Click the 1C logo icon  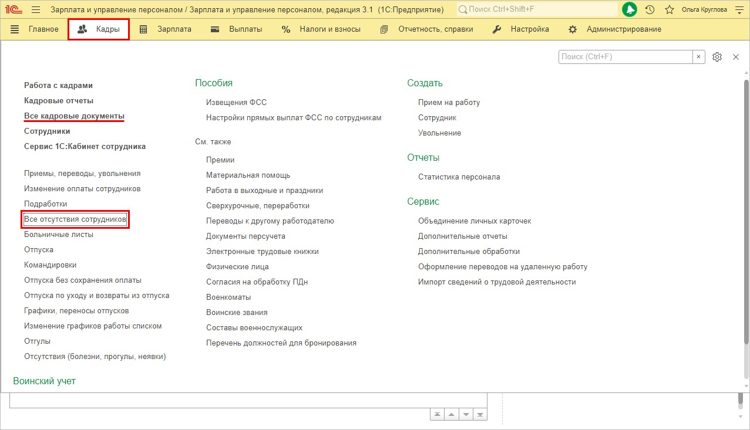pyautogui.click(x=15, y=9)
